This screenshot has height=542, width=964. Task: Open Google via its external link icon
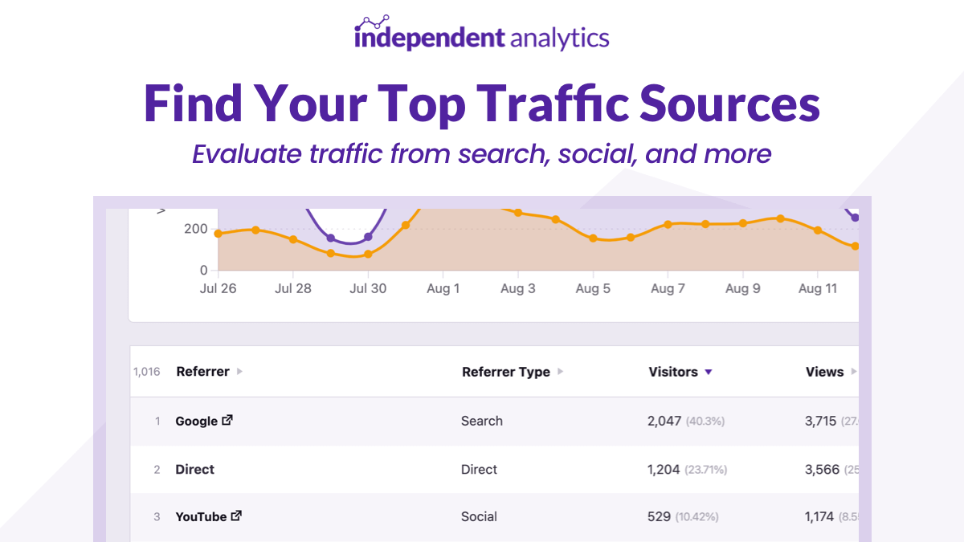228,419
